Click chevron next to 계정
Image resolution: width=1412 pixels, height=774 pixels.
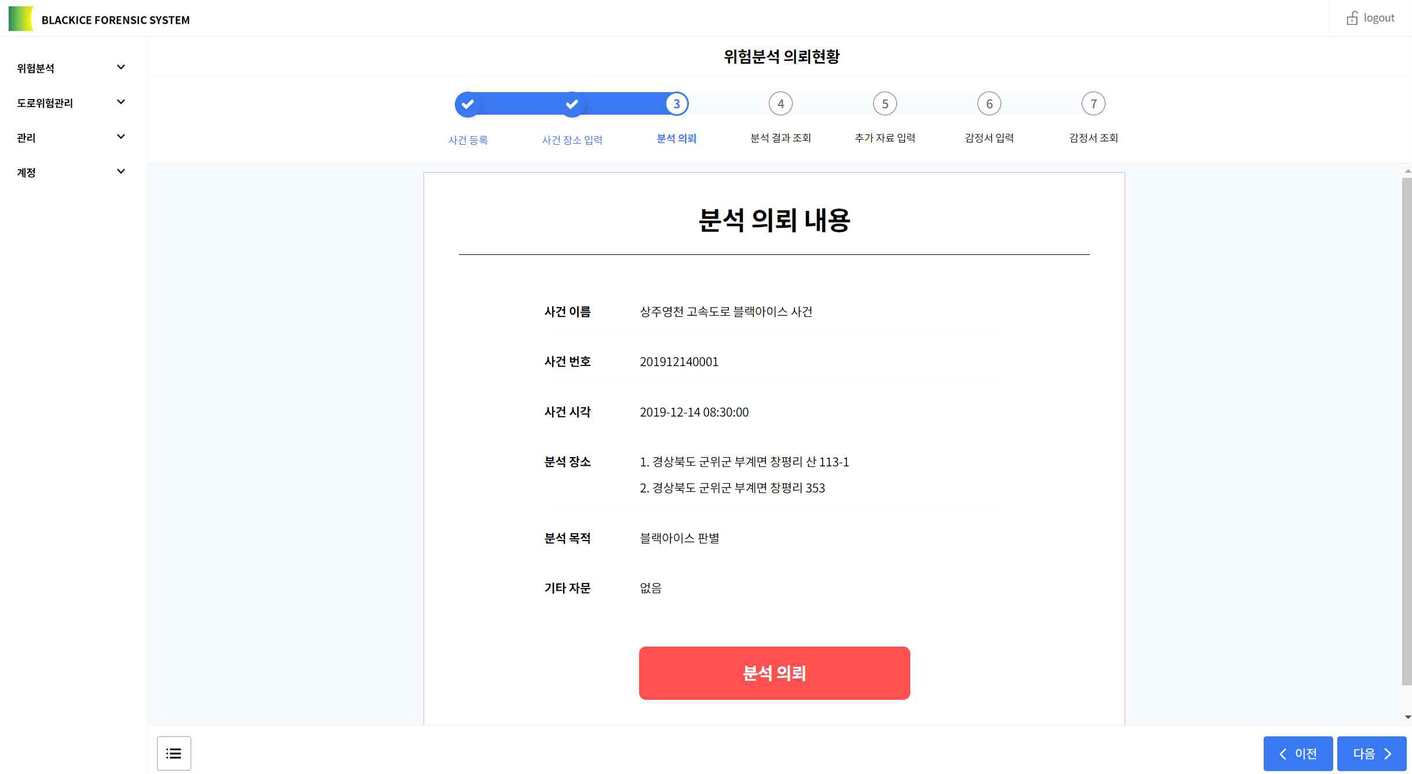(121, 171)
